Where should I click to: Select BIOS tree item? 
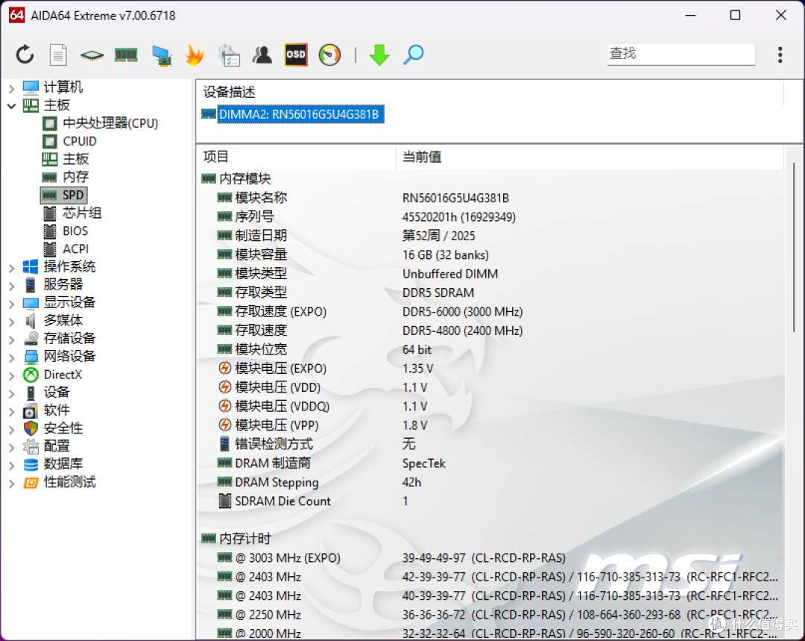click(65, 231)
